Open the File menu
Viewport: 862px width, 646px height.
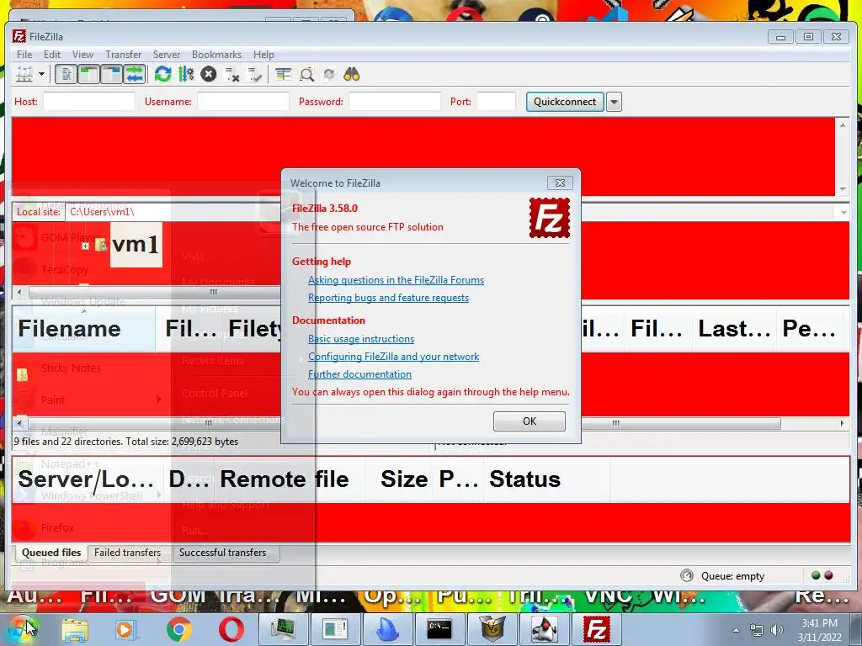tap(24, 55)
